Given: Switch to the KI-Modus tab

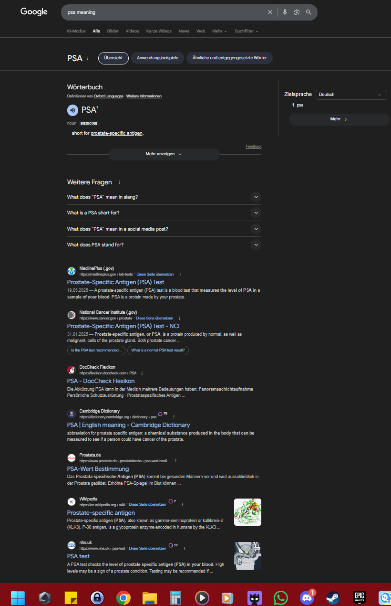Looking at the screenshot, I should (76, 31).
